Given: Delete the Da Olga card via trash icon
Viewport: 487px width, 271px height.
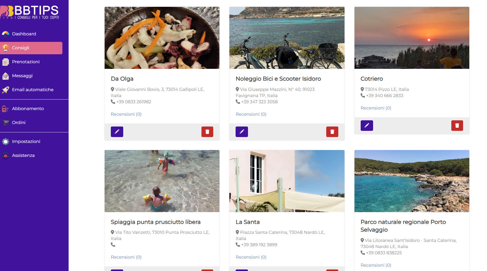Looking at the screenshot, I should [207, 132].
